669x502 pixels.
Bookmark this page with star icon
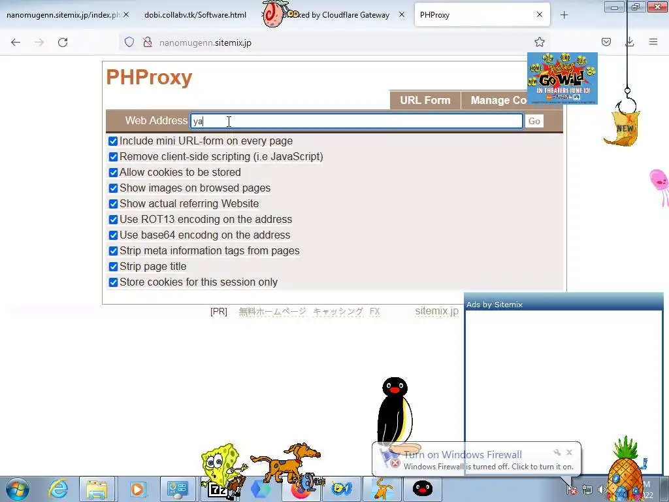(x=539, y=42)
